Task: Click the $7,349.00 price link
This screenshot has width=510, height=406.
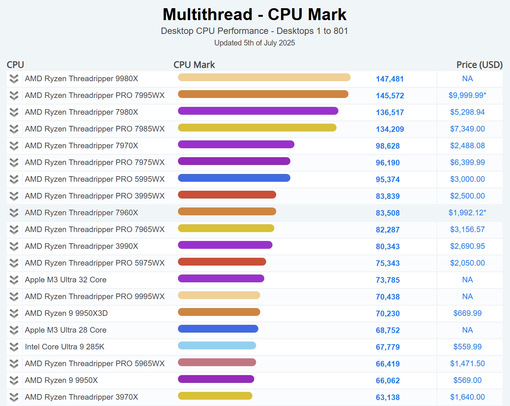Action: 467,129
